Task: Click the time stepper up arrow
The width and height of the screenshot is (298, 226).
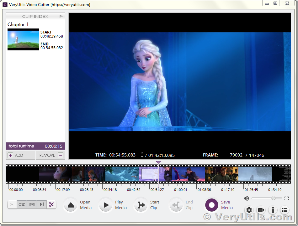Action: [142, 153]
